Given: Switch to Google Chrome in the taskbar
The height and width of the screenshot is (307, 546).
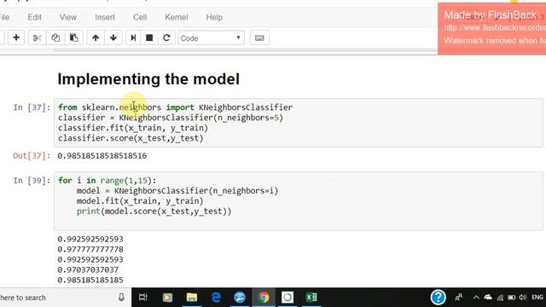Looking at the screenshot, I should [264, 298].
